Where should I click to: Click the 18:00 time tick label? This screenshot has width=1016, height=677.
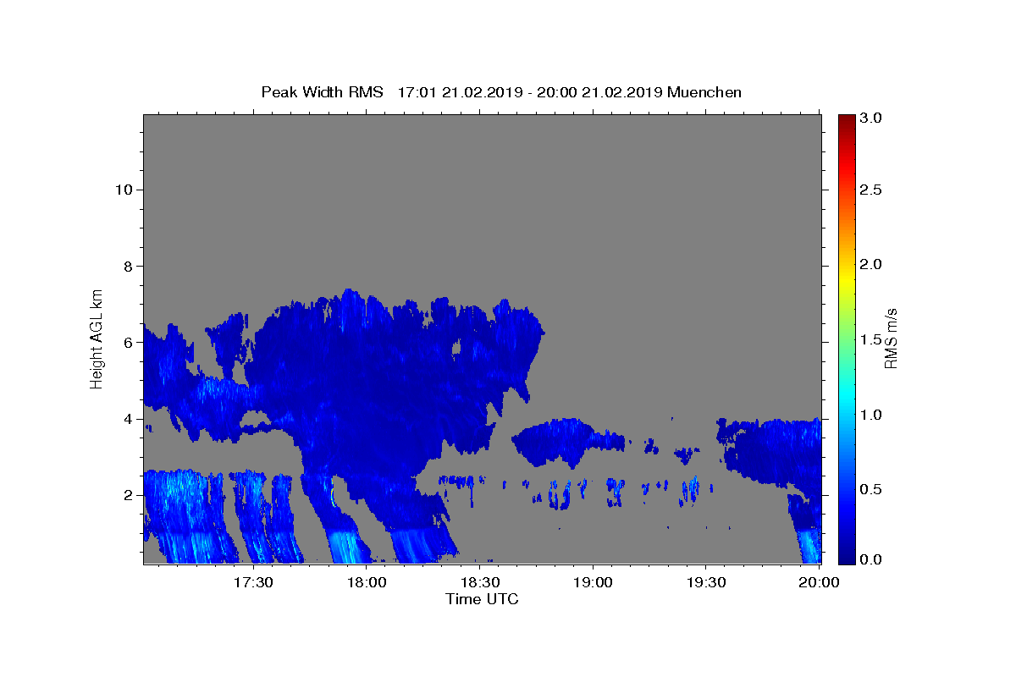pos(367,582)
